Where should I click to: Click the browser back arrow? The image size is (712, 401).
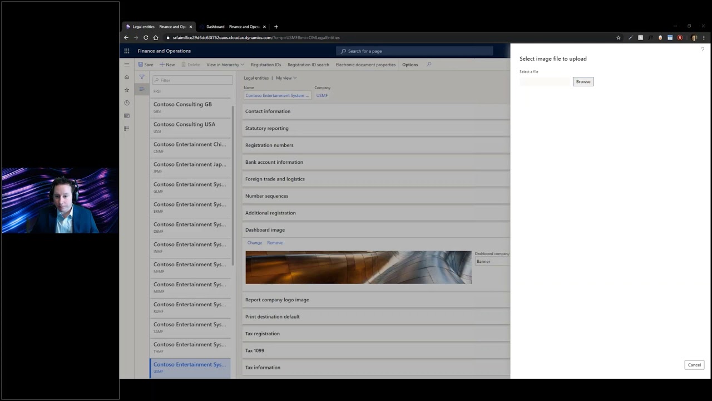tap(126, 37)
